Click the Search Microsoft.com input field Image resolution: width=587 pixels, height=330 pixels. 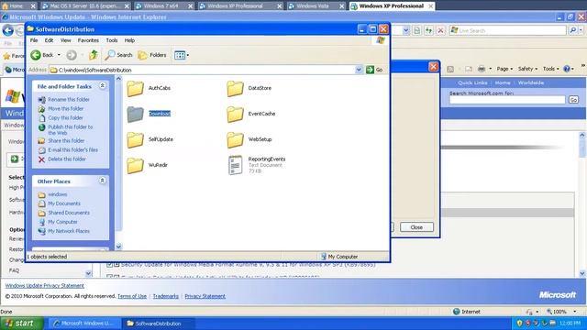(507, 100)
